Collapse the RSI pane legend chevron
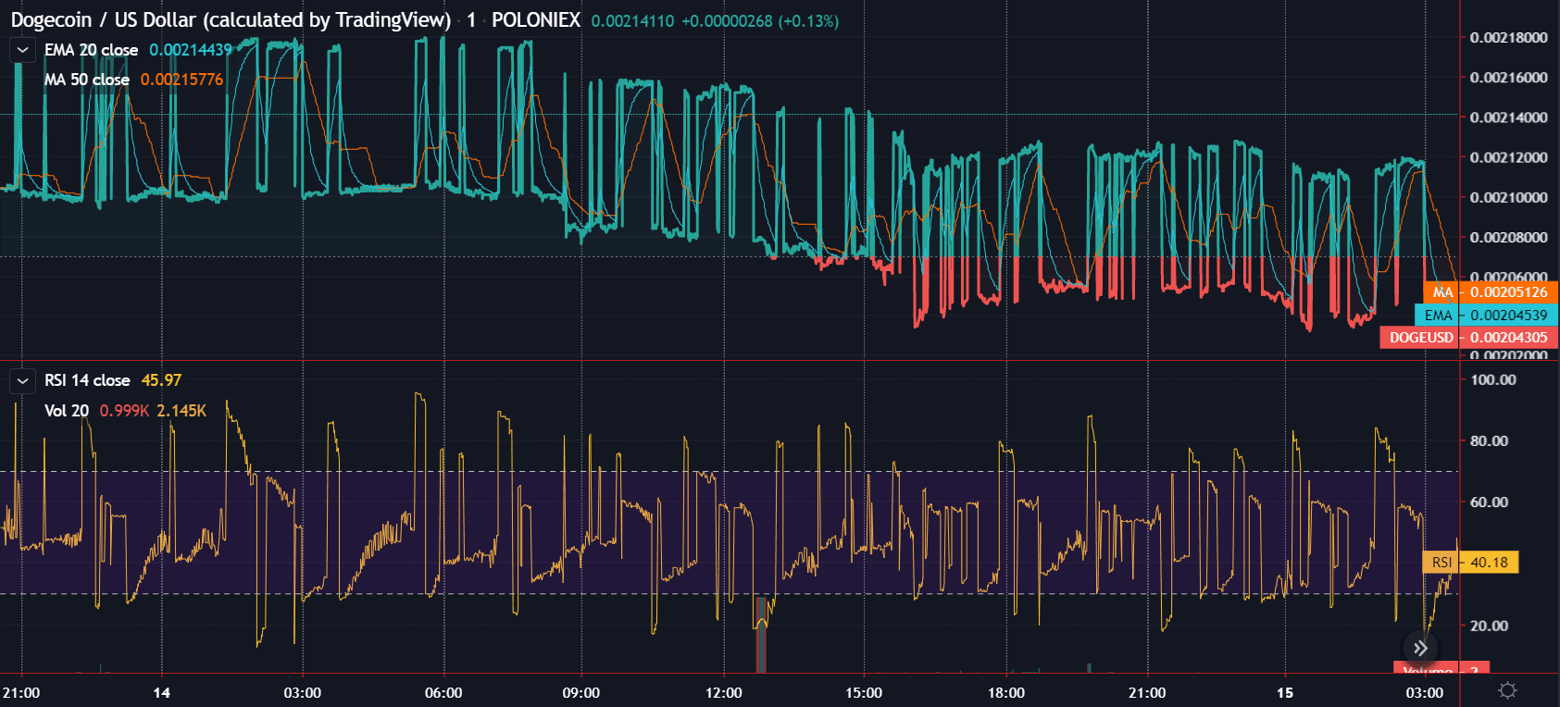 click(x=22, y=380)
